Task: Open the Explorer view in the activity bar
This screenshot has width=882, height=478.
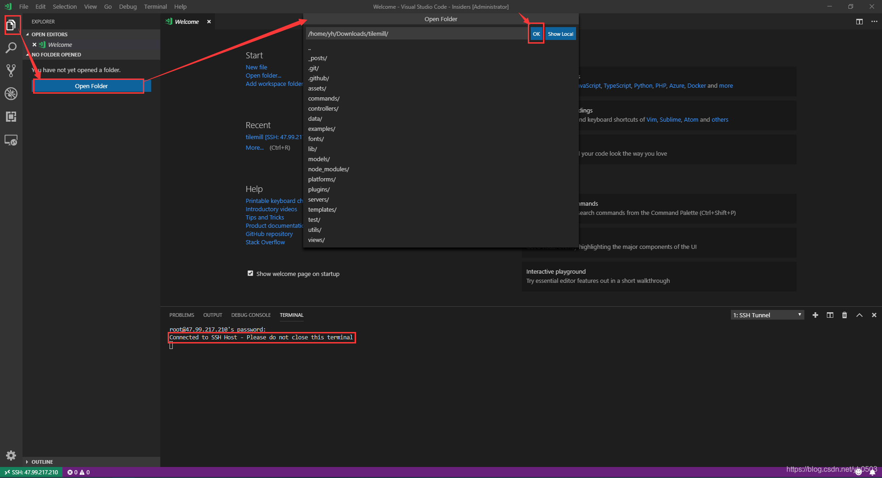Action: coord(11,25)
